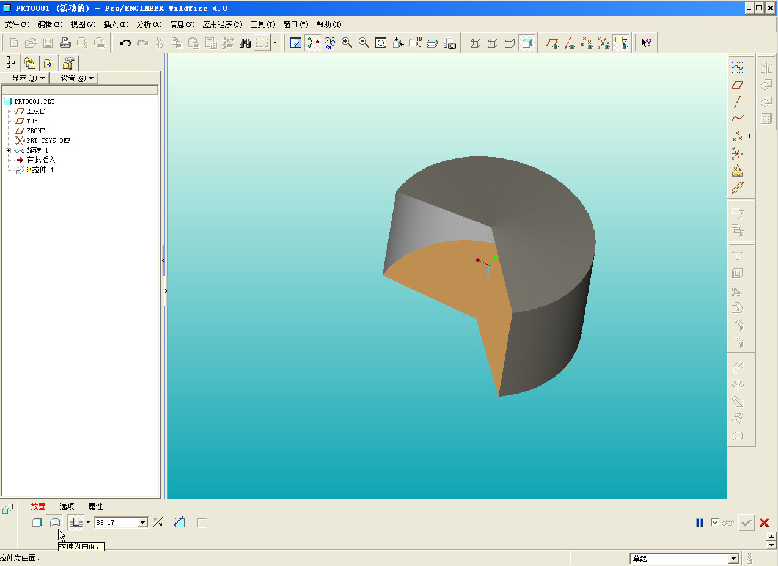Click the datum curve tool icon
This screenshot has width=778, height=566.
click(x=738, y=119)
